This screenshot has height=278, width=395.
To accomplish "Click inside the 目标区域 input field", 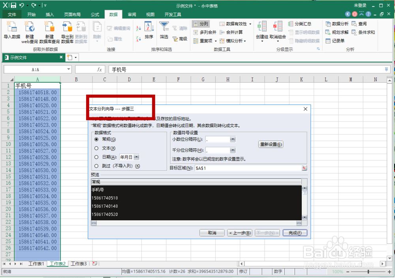I will [237, 168].
